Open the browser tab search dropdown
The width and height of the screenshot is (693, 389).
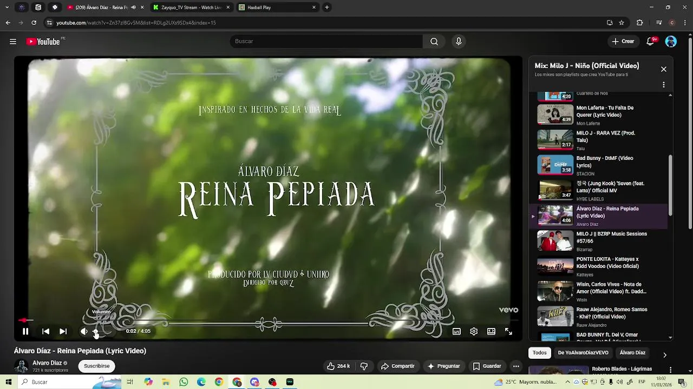tap(7, 8)
